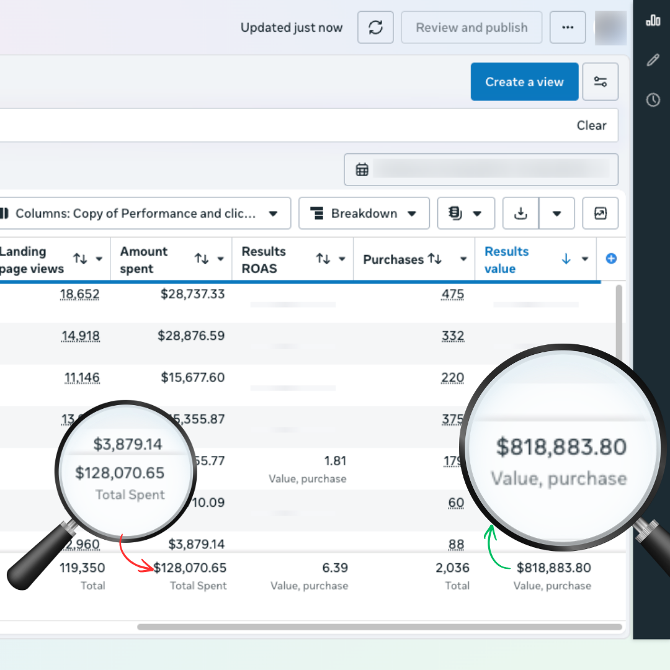Open the Breakdown dropdown
This screenshot has width=670, height=670.
[x=364, y=213]
